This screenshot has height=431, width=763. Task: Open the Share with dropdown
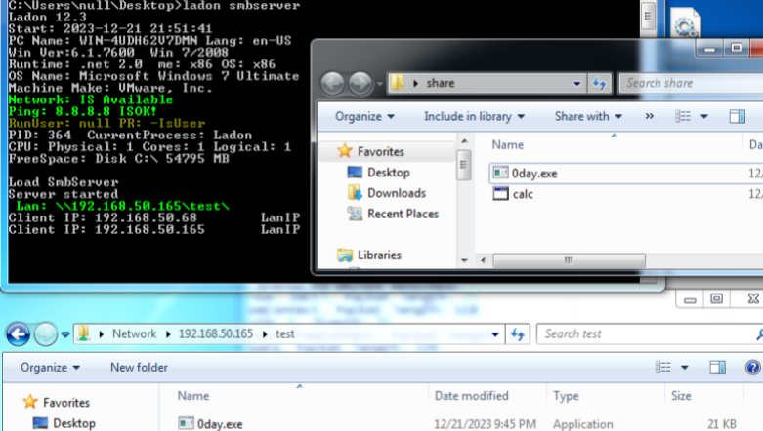pos(588,117)
